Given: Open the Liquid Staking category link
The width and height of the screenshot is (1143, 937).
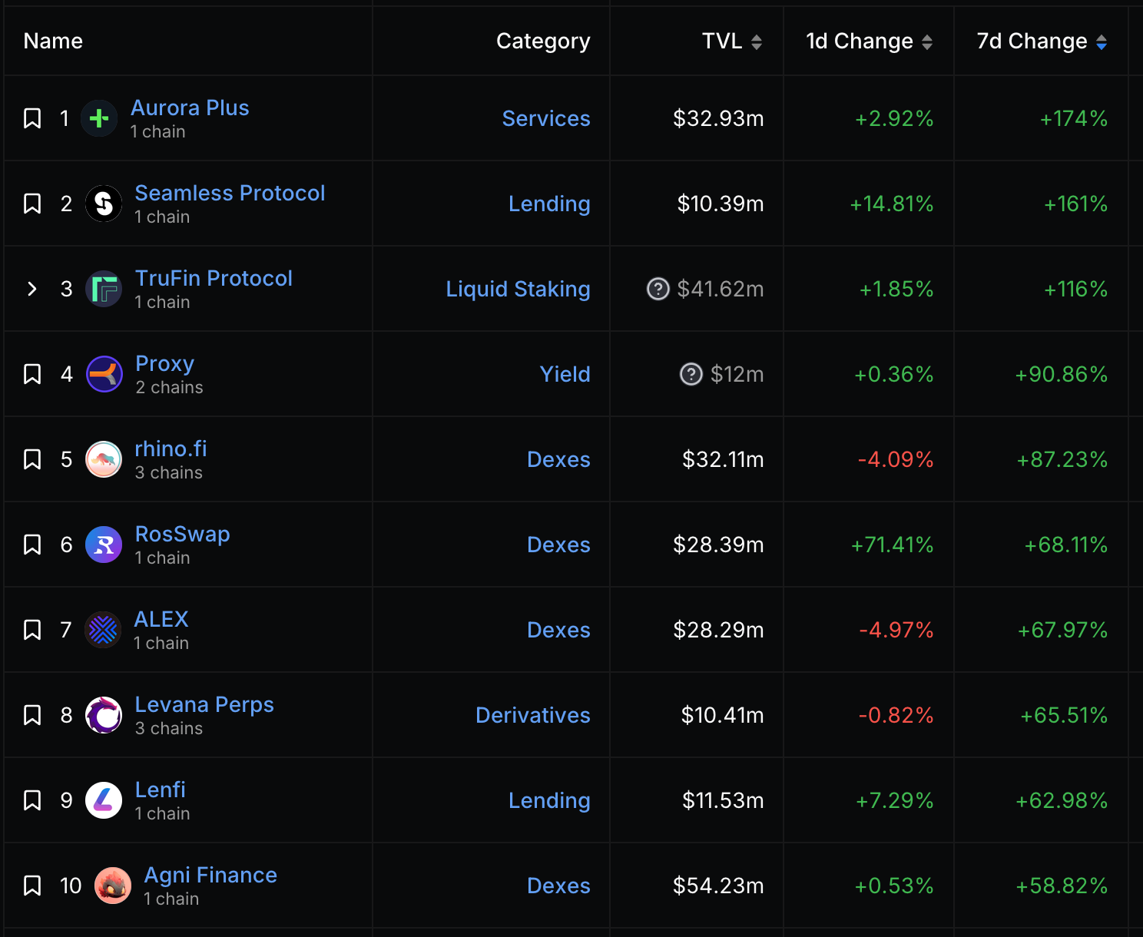Looking at the screenshot, I should pos(518,290).
